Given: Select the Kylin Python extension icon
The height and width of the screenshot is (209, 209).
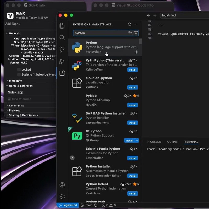Looking at the screenshot, I should coord(77,65).
